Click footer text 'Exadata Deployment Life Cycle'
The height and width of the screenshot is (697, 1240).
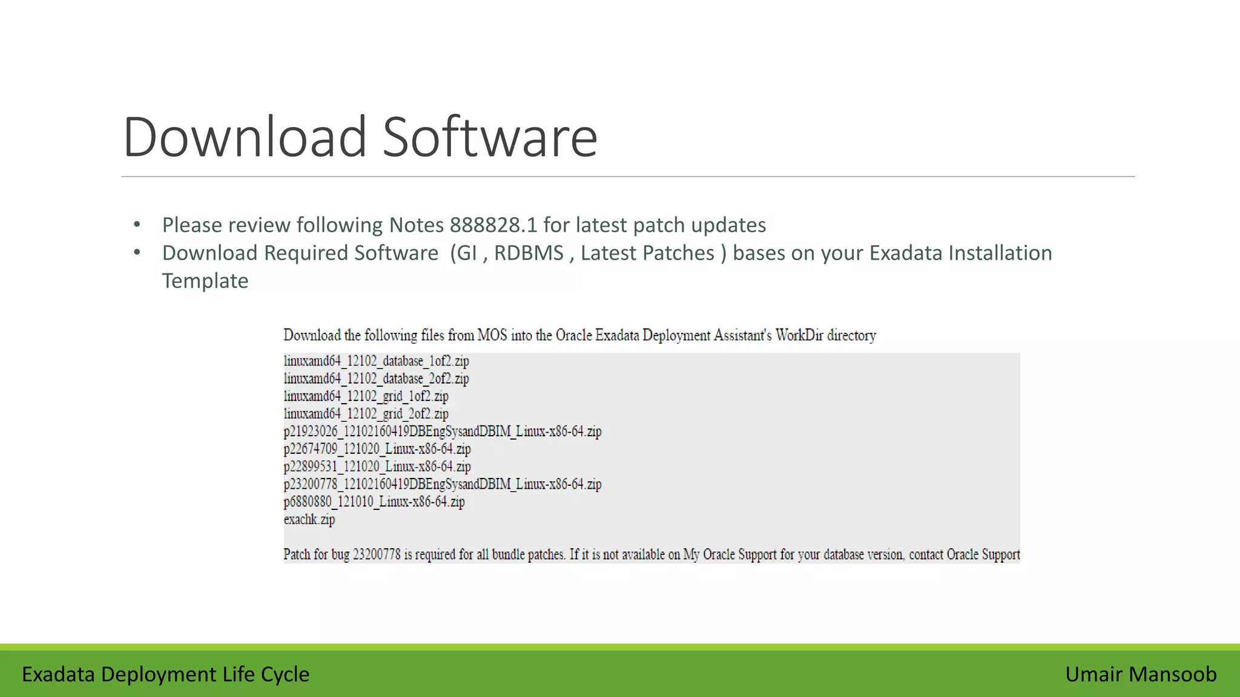[165, 674]
